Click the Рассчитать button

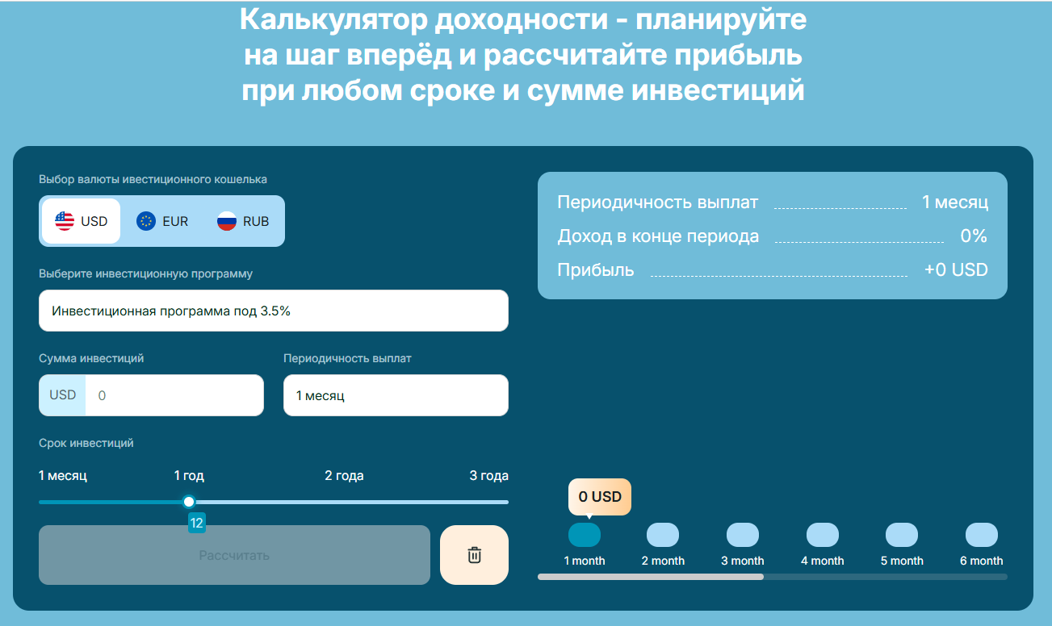pos(234,555)
